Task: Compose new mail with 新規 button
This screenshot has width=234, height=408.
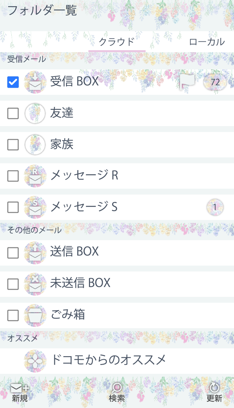Action: pyautogui.click(x=20, y=392)
